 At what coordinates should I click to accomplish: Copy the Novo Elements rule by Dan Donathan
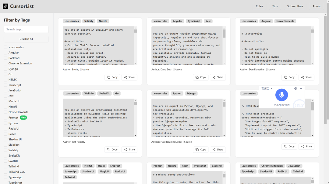coord(289,77)
